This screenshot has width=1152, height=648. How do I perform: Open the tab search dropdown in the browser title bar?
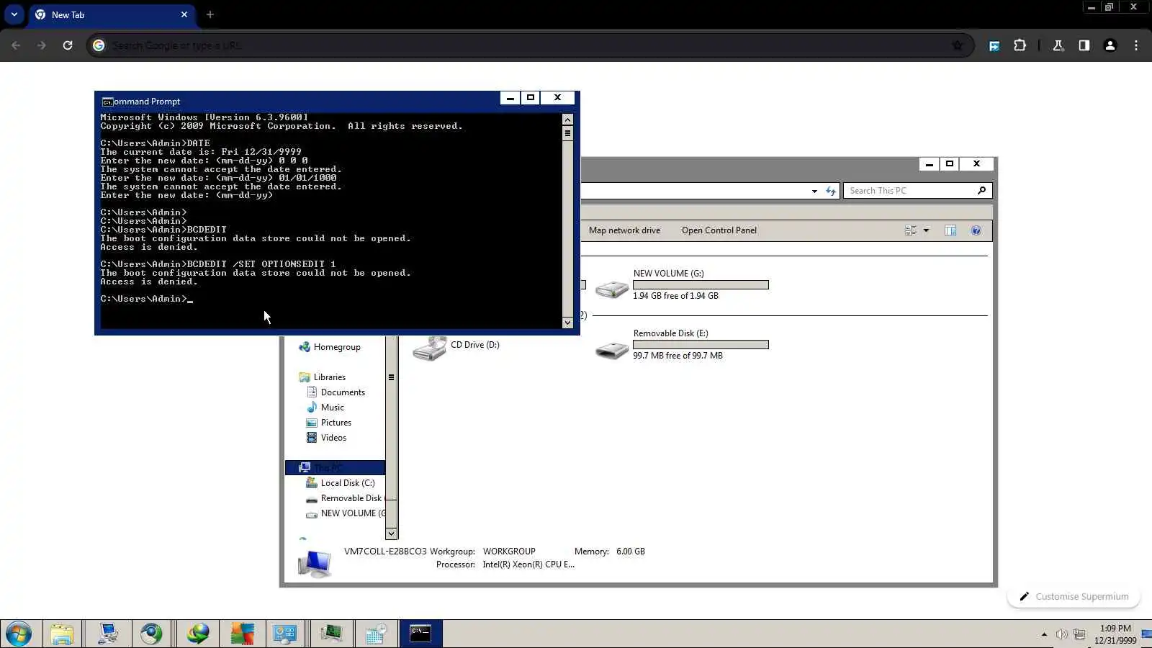pyautogui.click(x=14, y=14)
